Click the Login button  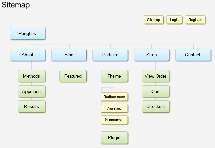pos(174,20)
